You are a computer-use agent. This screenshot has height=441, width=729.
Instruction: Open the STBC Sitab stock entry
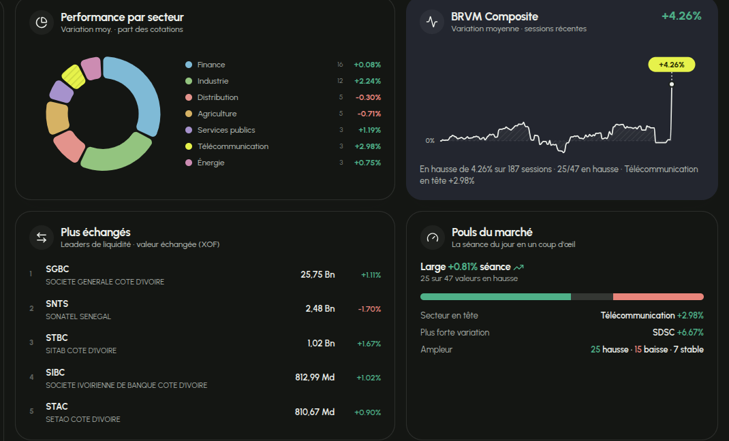click(205, 344)
